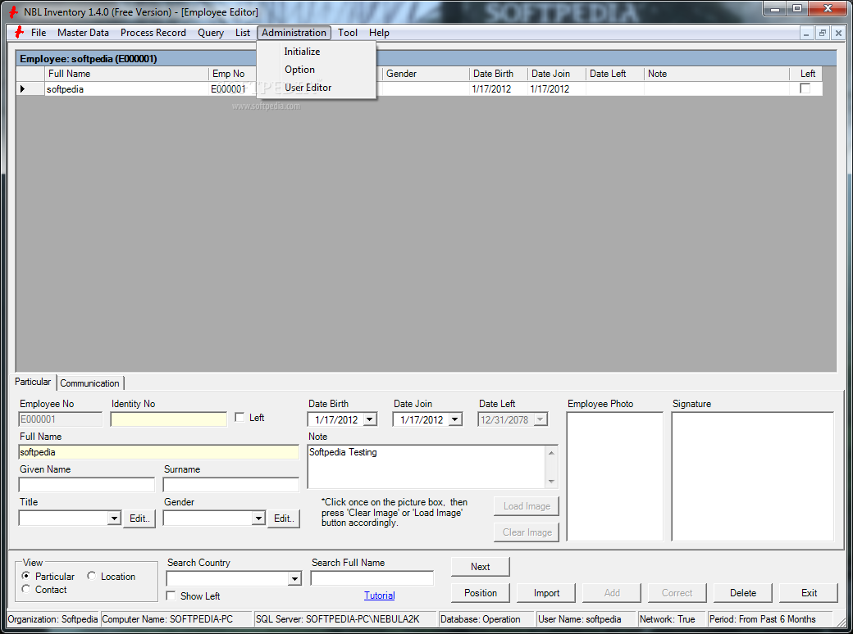This screenshot has width=853, height=634.
Task: Click the Full Name input field
Action: (159, 452)
